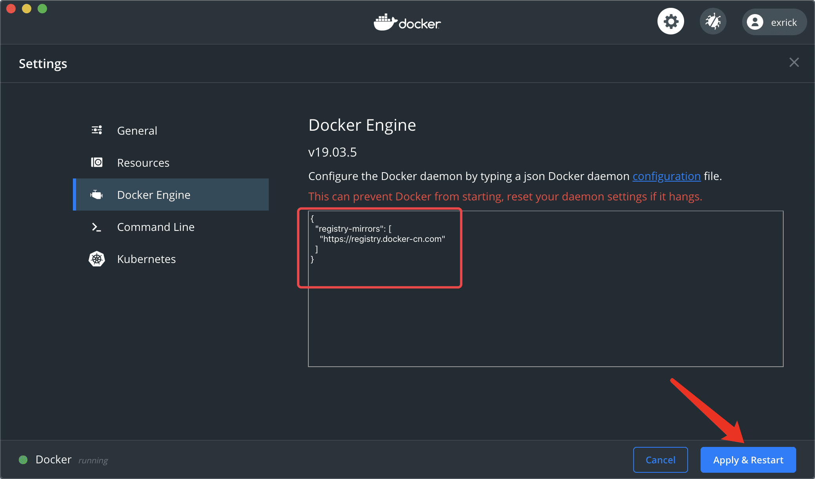
Task: Go to the Kubernetes settings
Action: [x=146, y=259]
